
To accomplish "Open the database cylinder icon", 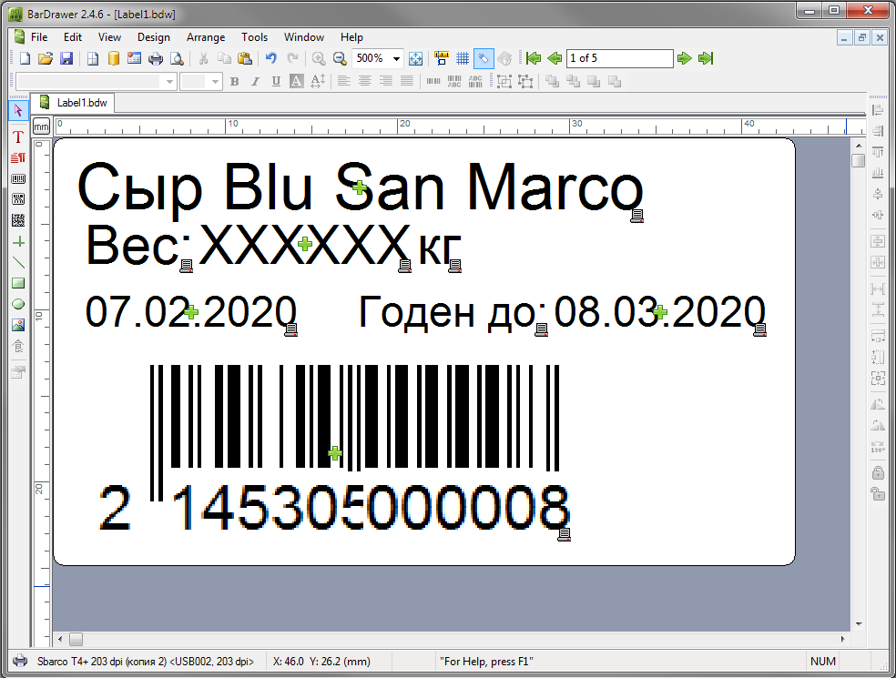I will tap(114, 58).
